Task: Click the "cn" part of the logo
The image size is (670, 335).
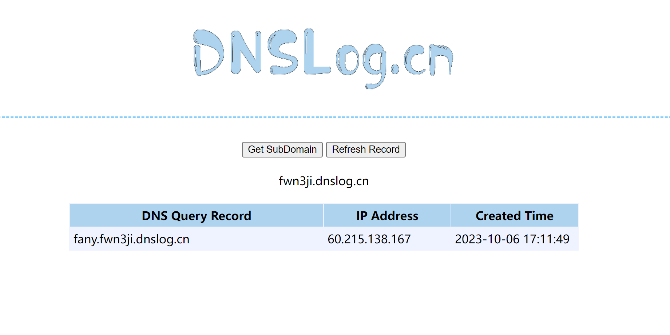Action: 429,60
